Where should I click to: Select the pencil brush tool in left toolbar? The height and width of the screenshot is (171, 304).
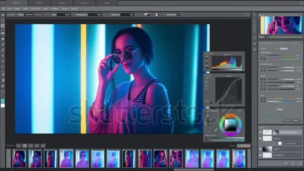point(3,50)
